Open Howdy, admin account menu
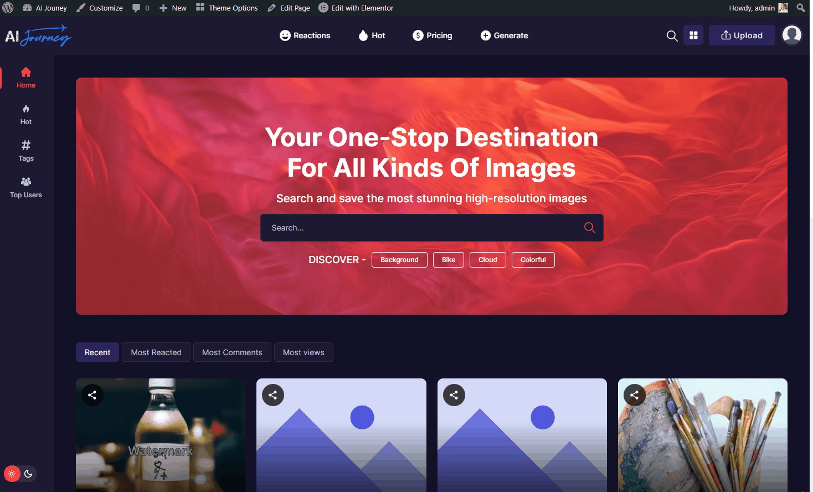This screenshot has height=492, width=813. 758,8
